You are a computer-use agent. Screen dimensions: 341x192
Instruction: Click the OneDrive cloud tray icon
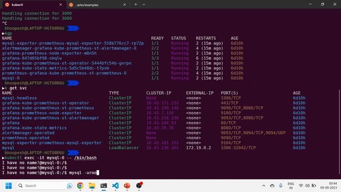tap(272, 186)
